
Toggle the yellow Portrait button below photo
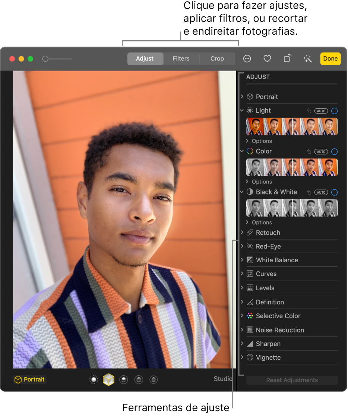pos(30,380)
